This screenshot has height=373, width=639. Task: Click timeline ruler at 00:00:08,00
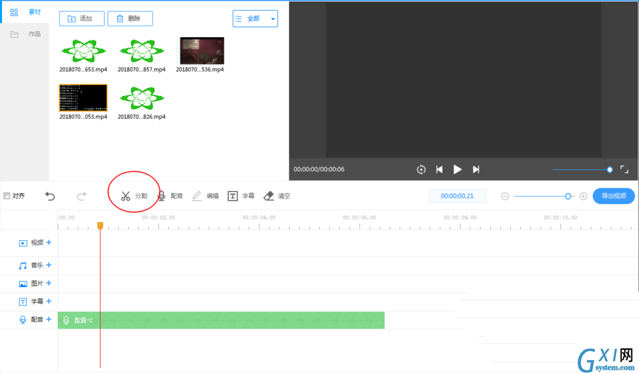[x=460, y=217]
